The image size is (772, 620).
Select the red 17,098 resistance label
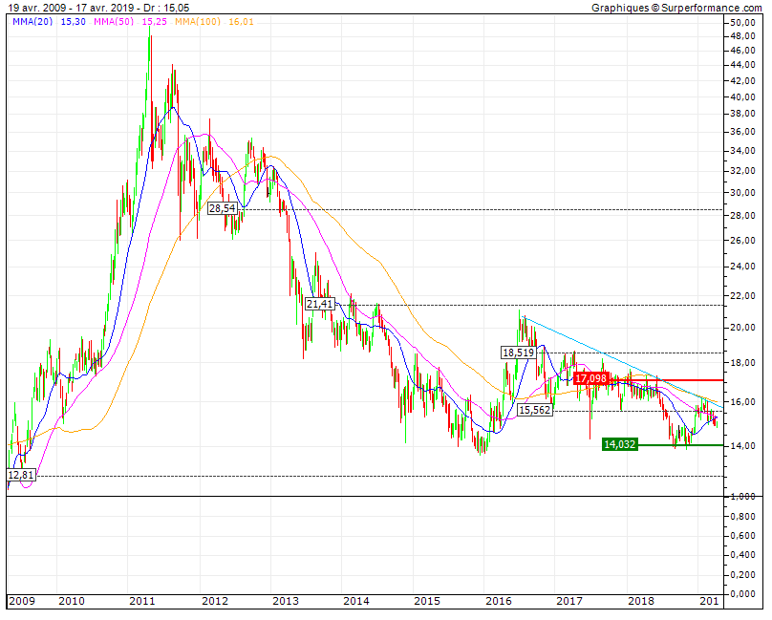(591, 378)
